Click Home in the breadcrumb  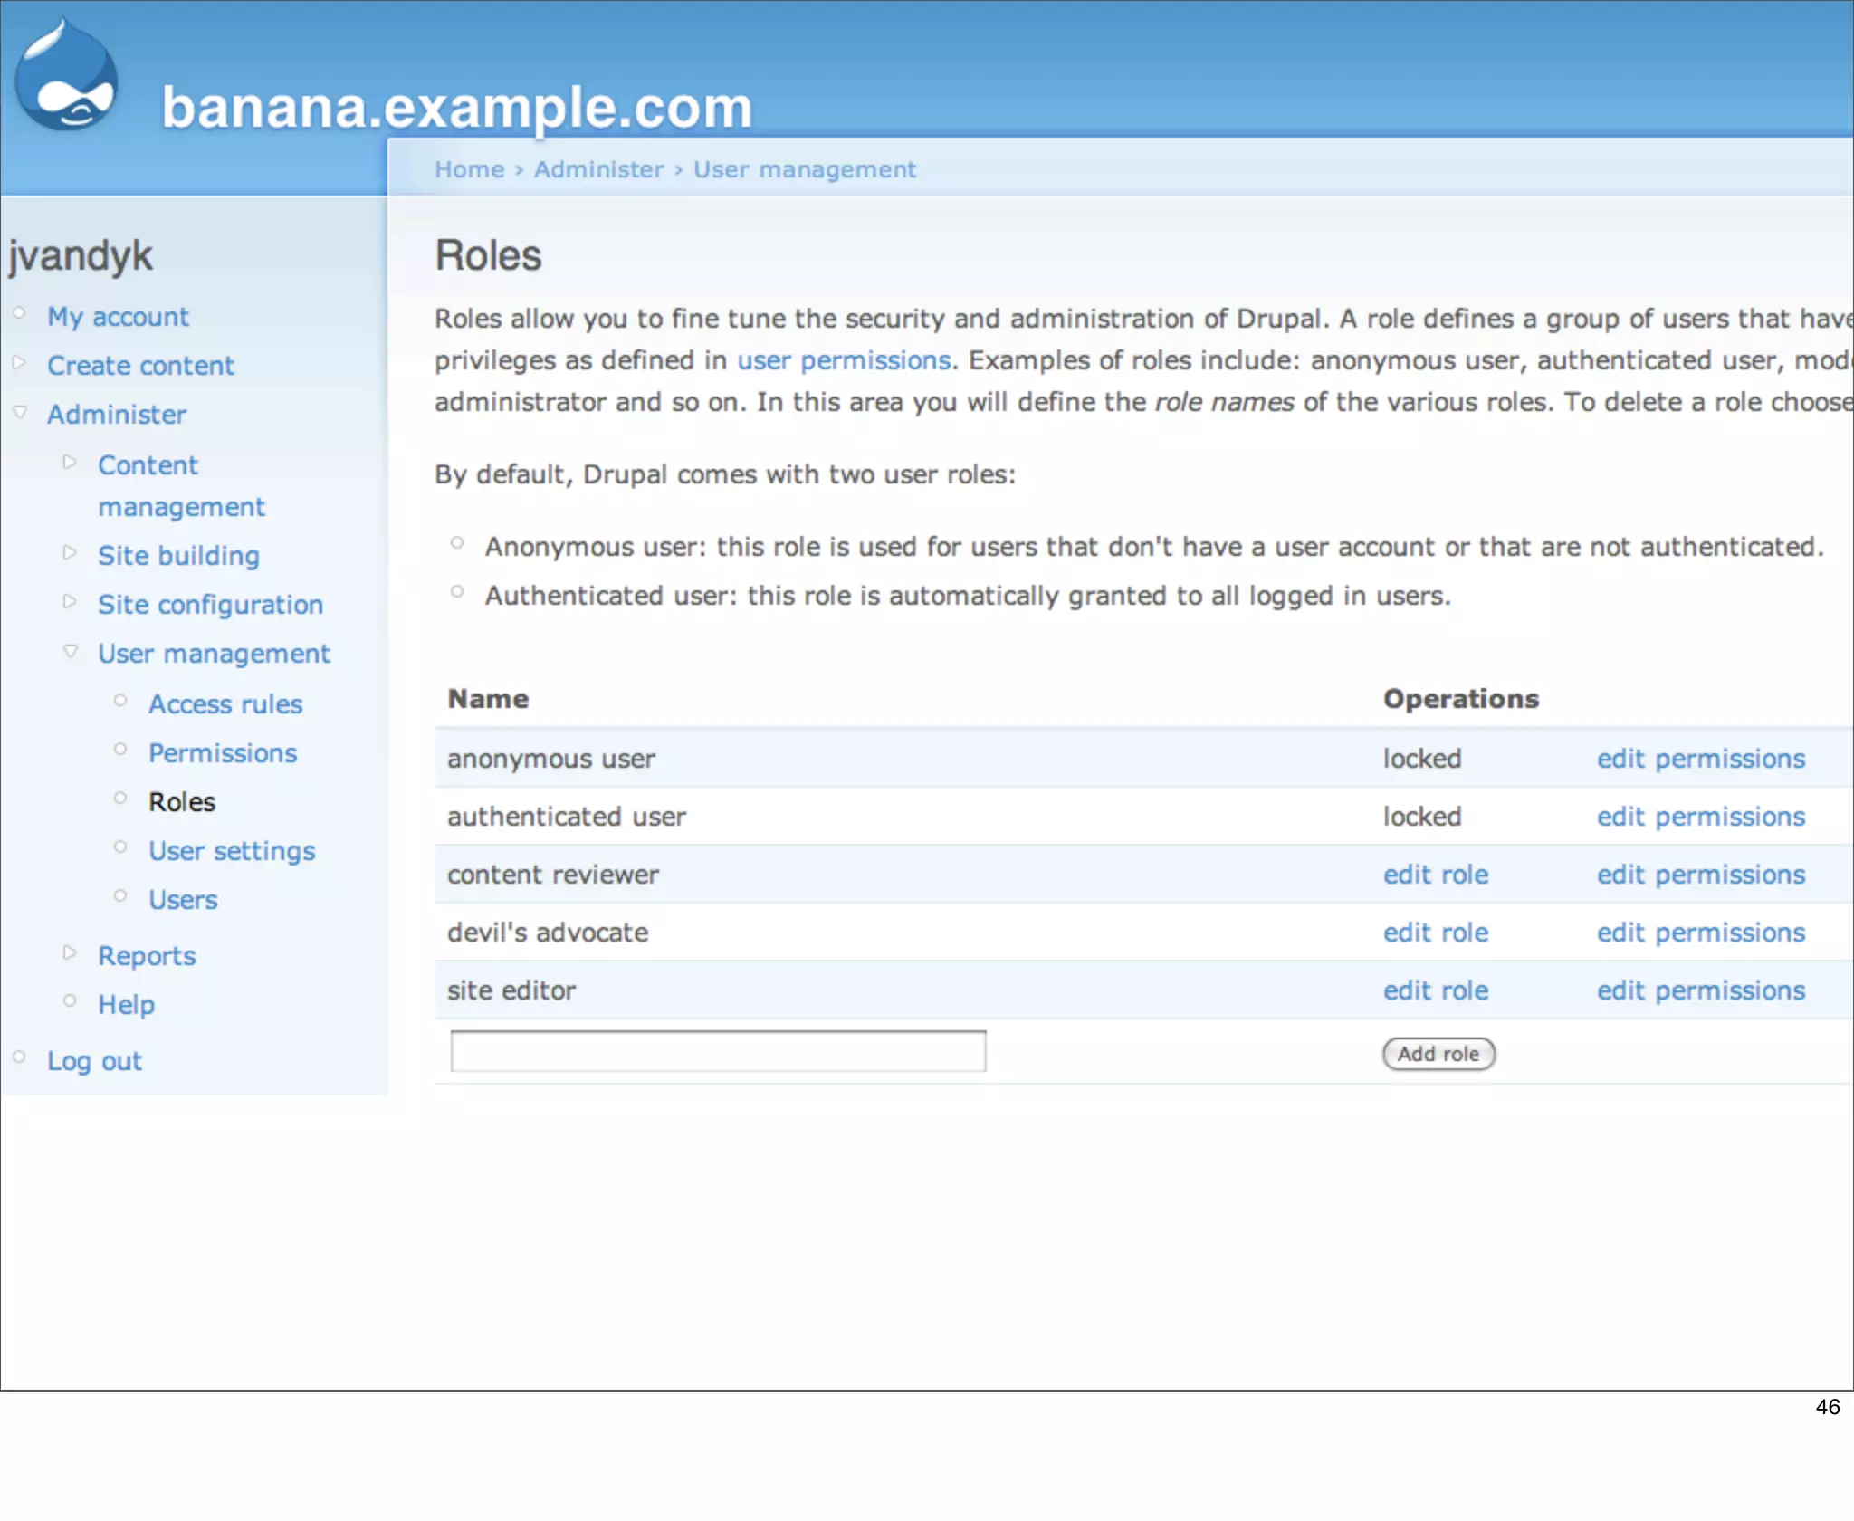[x=469, y=169]
